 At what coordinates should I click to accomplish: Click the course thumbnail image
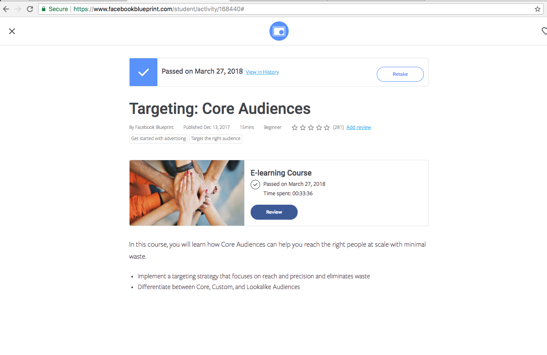[186, 193]
